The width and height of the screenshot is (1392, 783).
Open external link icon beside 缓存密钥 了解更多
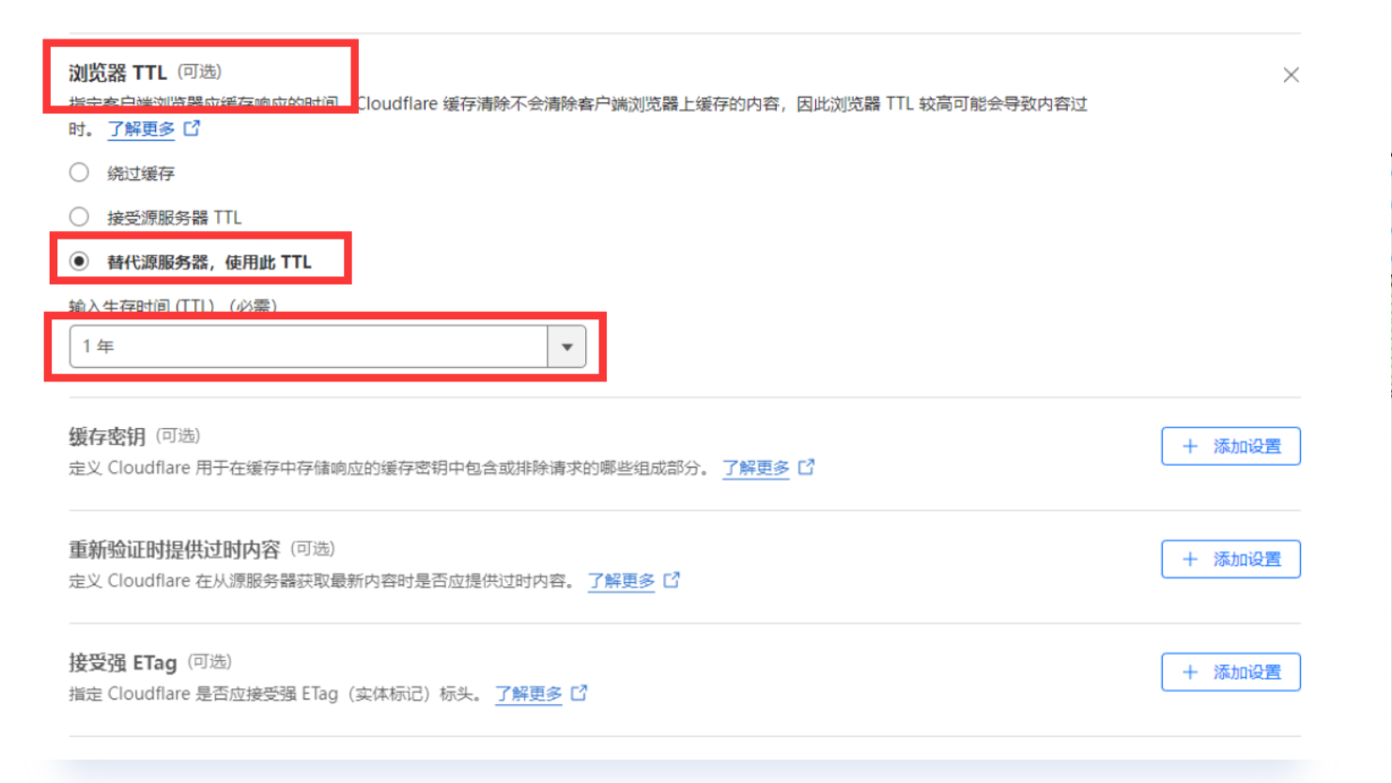point(806,467)
